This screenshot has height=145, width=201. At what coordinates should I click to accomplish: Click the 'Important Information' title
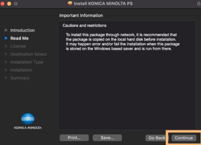coord(81,15)
